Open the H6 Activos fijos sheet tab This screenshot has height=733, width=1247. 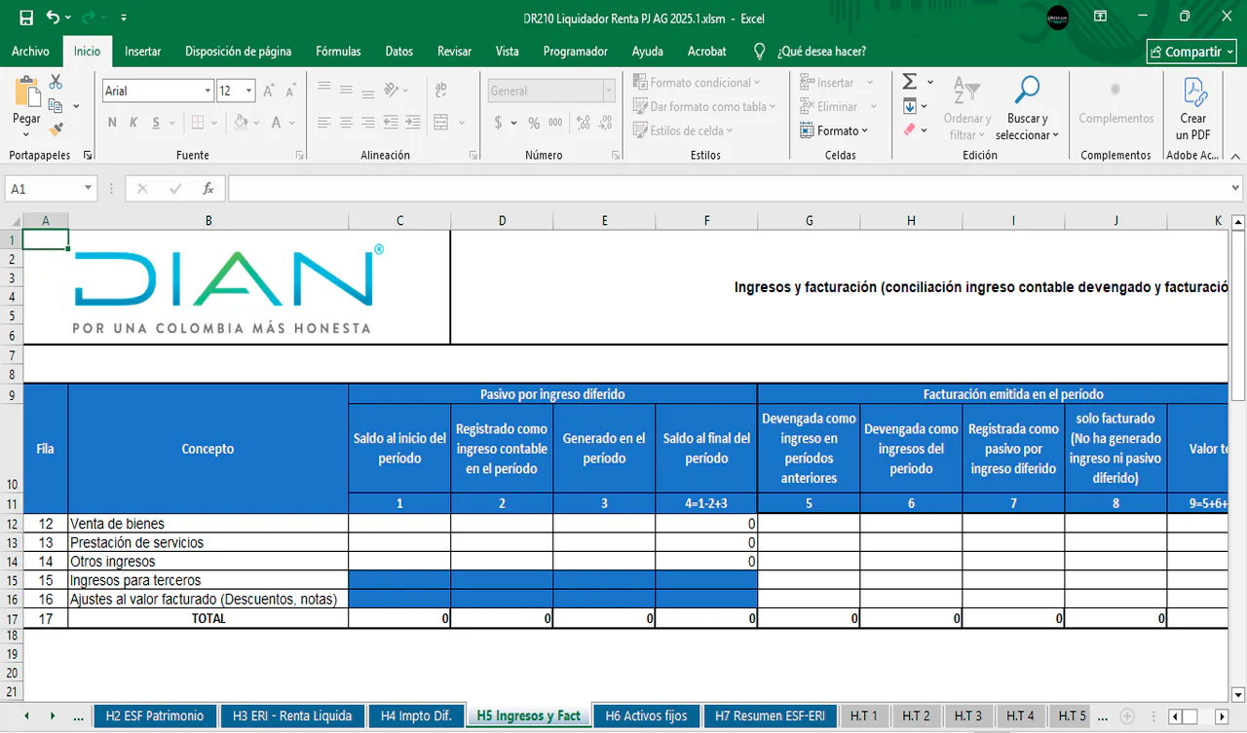pyautogui.click(x=646, y=715)
